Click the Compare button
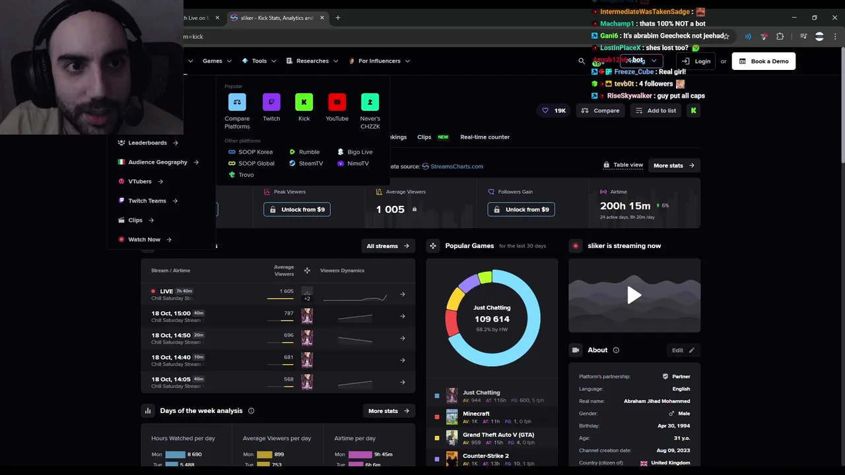 click(x=600, y=111)
